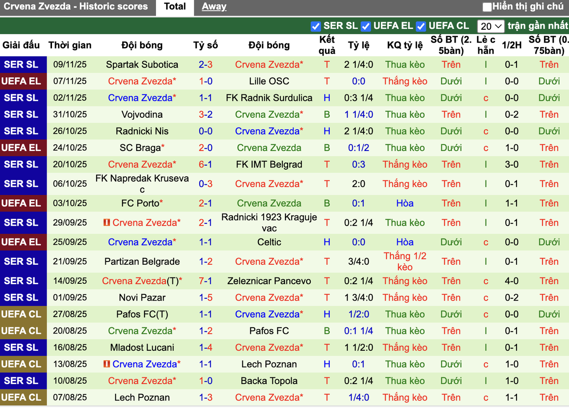Open FK Napredak Krusevac team link
This screenshot has width=569, height=409.
(142, 184)
